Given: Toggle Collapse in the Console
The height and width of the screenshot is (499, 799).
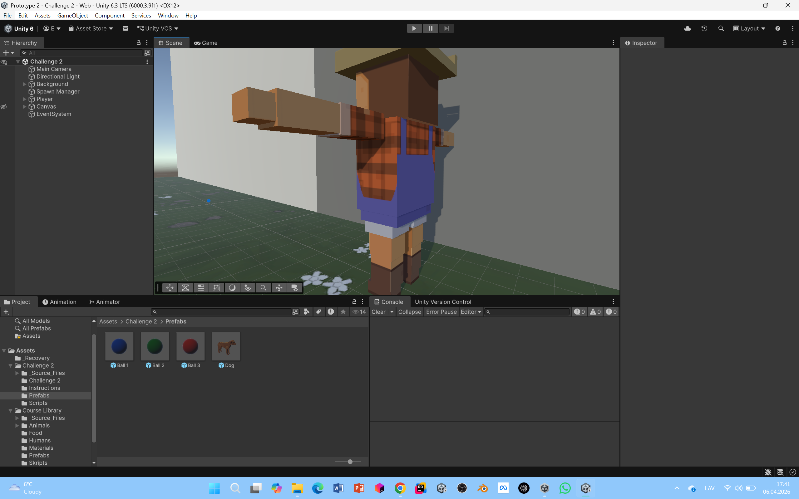Looking at the screenshot, I should [409, 311].
